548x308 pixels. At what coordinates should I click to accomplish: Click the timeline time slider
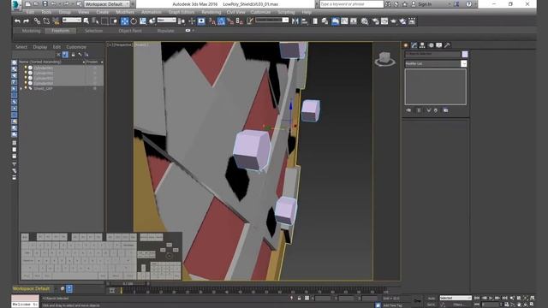pyautogui.click(x=128, y=284)
